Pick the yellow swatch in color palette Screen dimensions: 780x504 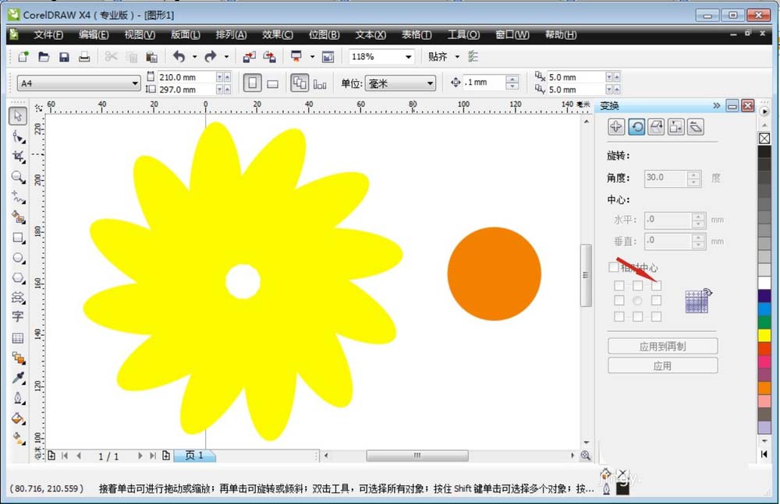[x=764, y=334]
